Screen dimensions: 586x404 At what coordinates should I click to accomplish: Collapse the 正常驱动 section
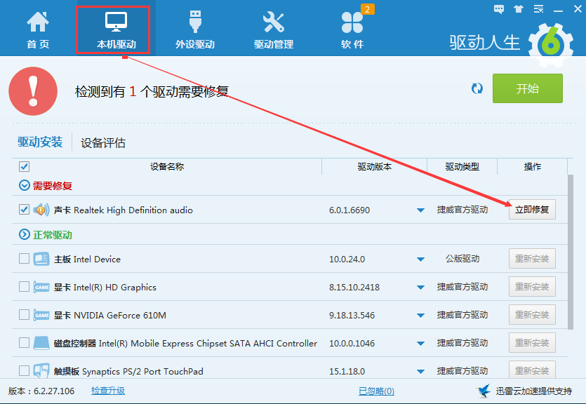25,234
